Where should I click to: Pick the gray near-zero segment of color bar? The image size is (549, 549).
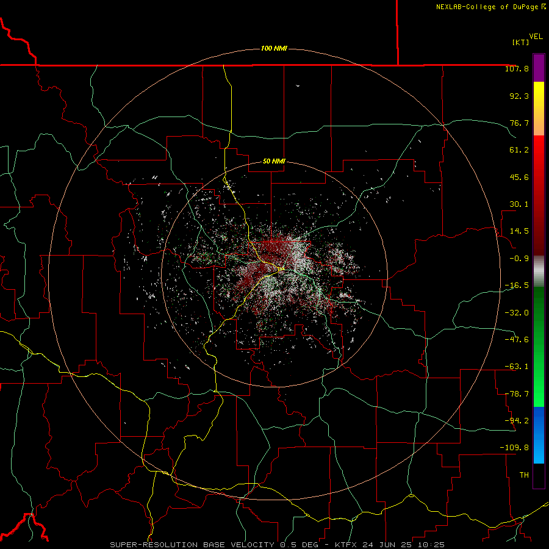(x=539, y=271)
